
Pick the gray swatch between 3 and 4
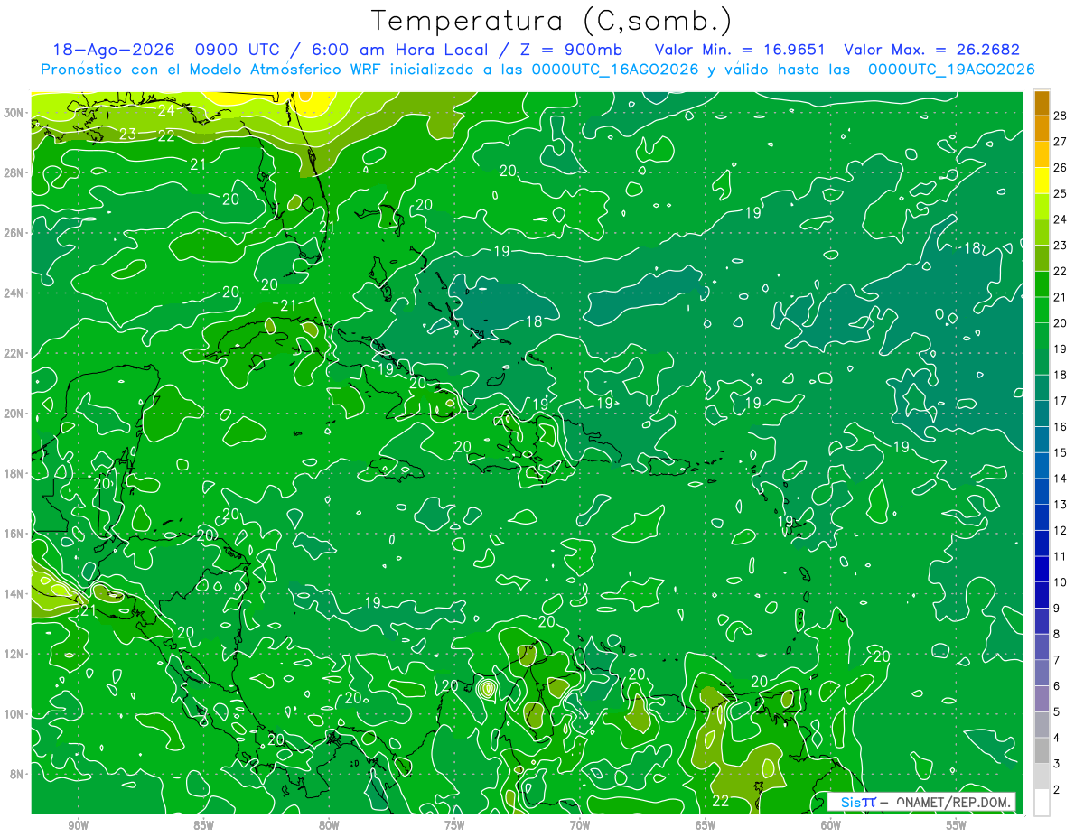1042,751
